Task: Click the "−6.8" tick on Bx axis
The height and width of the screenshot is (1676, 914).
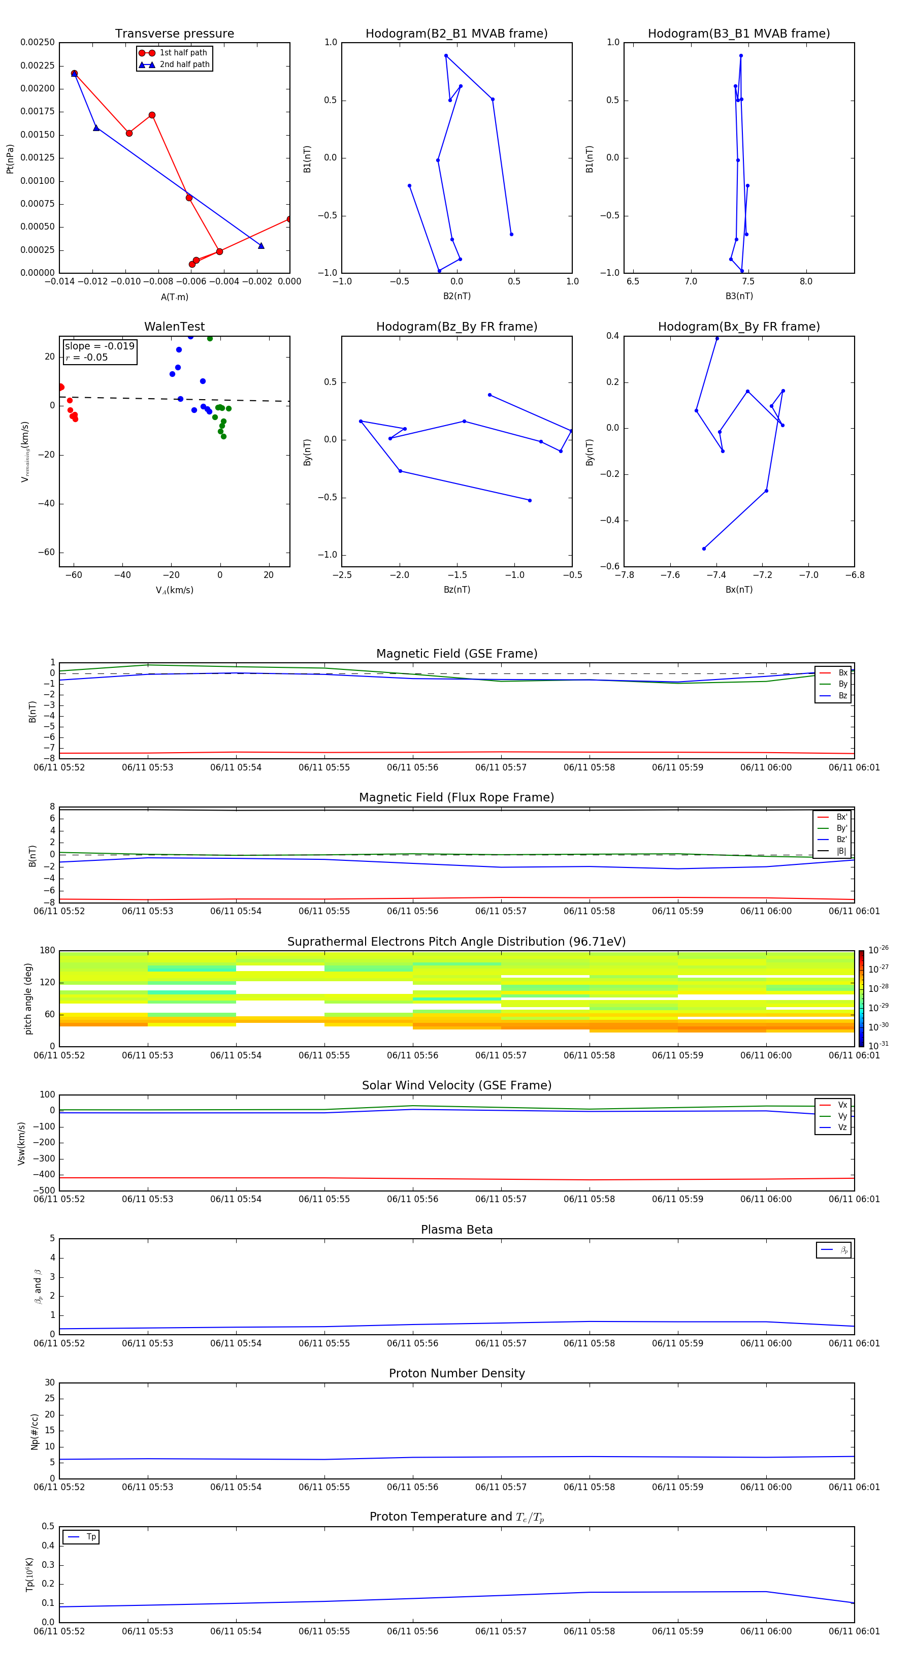Action: pyautogui.click(x=855, y=575)
